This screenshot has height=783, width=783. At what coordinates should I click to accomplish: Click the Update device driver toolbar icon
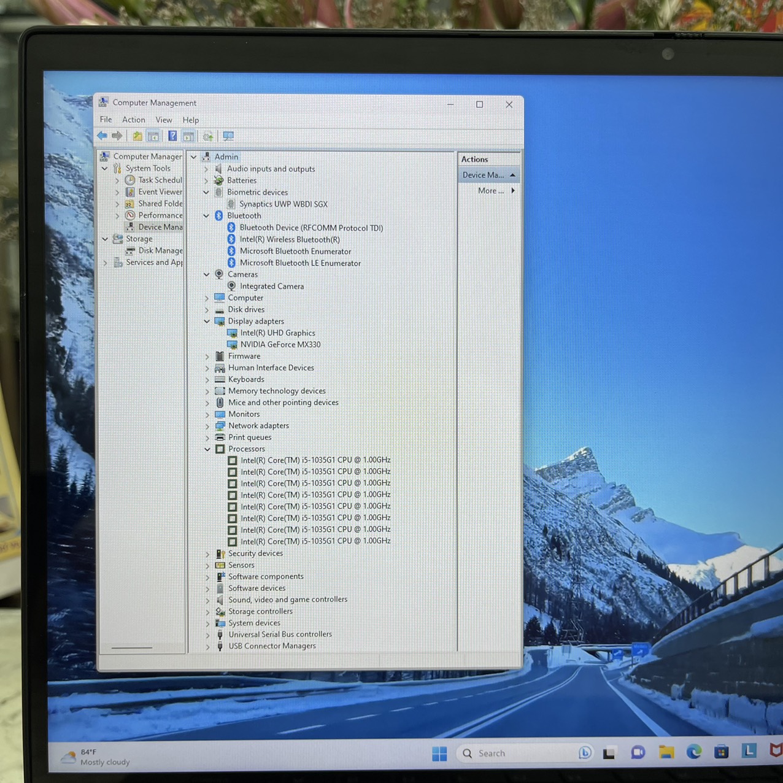point(208,136)
